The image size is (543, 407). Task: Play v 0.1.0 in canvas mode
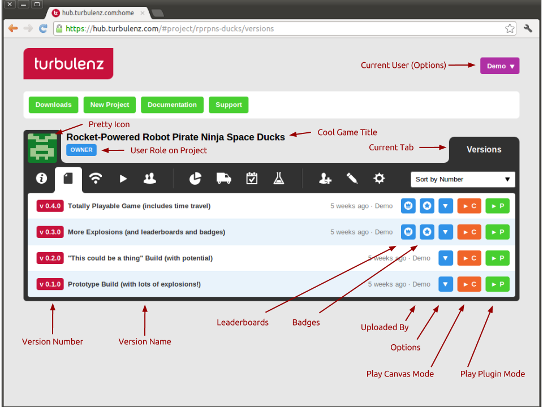(469, 284)
